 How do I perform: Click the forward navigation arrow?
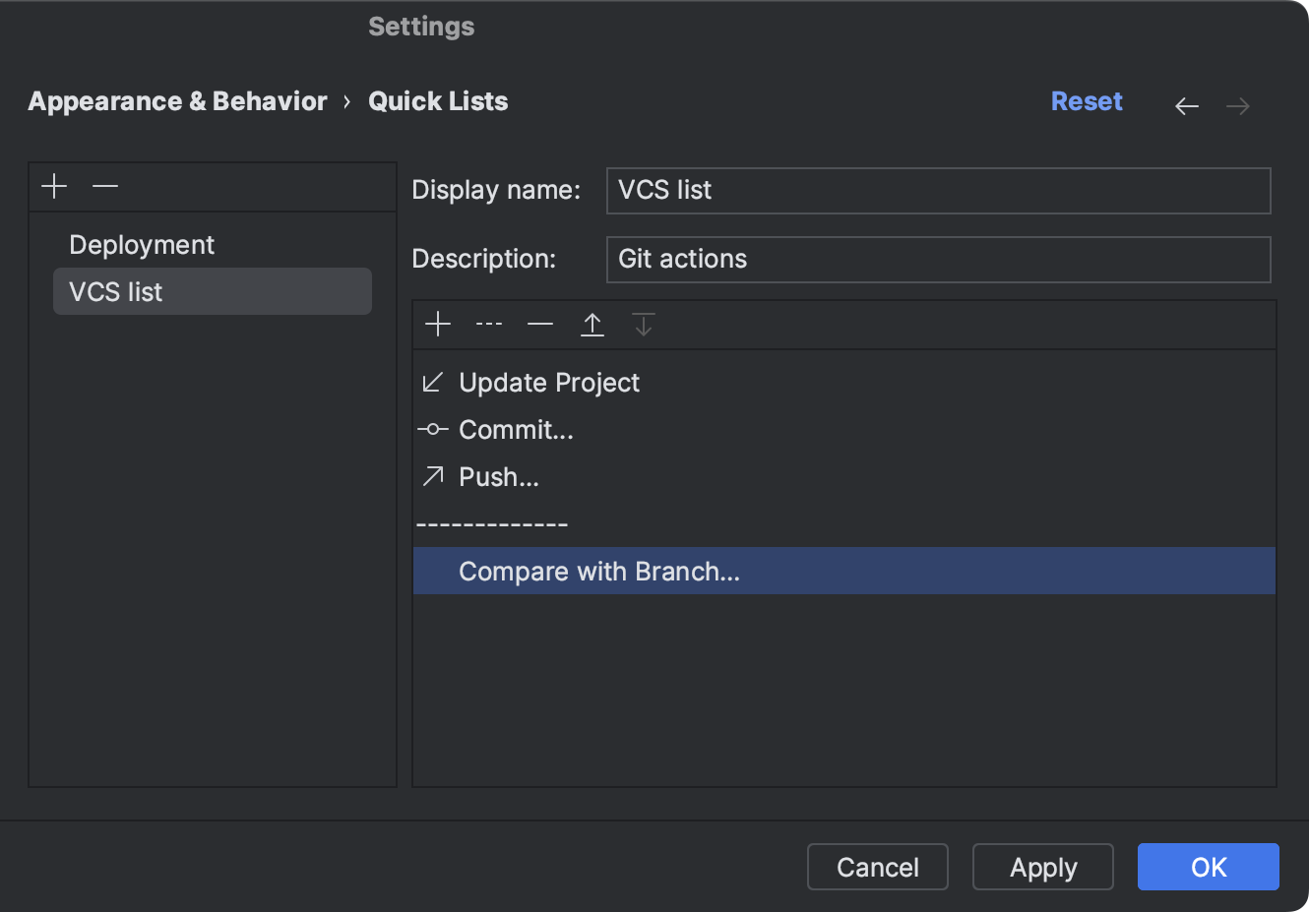(x=1237, y=105)
